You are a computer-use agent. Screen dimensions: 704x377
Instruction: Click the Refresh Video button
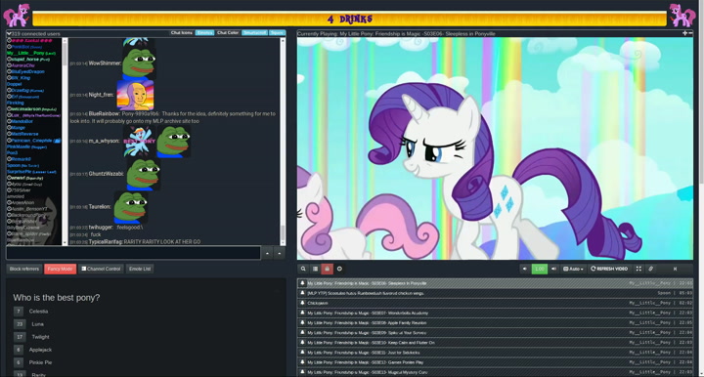pos(609,269)
